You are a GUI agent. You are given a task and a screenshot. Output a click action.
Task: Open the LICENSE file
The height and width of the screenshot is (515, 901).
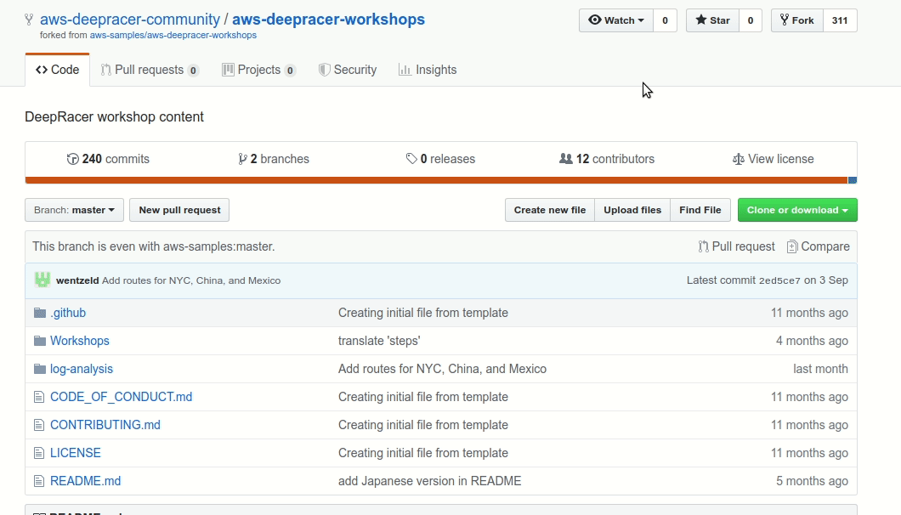click(x=76, y=453)
